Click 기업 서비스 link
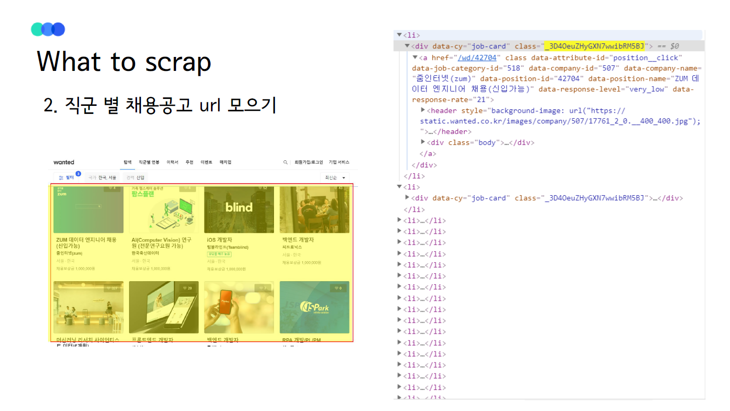The width and height of the screenshot is (730, 411). [339, 162]
